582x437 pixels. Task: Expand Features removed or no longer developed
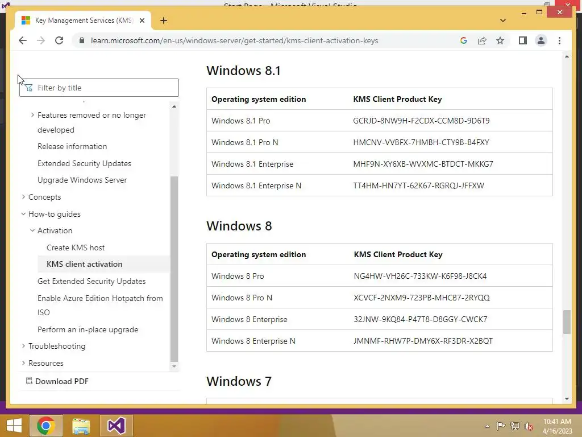click(x=32, y=115)
